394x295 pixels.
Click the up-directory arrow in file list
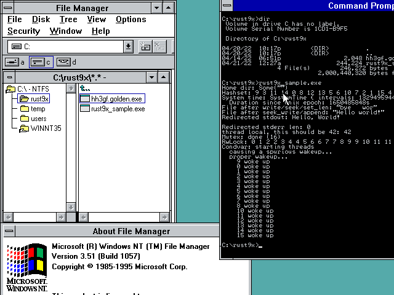(x=85, y=88)
